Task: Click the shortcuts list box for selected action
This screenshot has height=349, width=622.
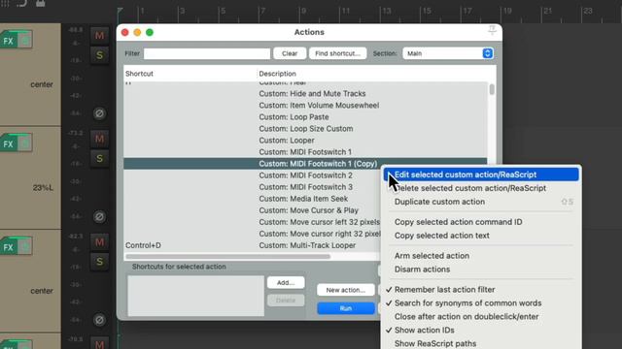Action: pos(195,296)
